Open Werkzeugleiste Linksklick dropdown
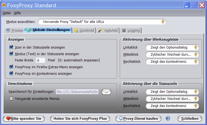Image resolution: width=207 pixels, height=125 pixels. point(172,47)
